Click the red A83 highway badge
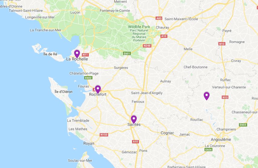The height and width of the screenshot is (168, 258). (x=159, y=18)
